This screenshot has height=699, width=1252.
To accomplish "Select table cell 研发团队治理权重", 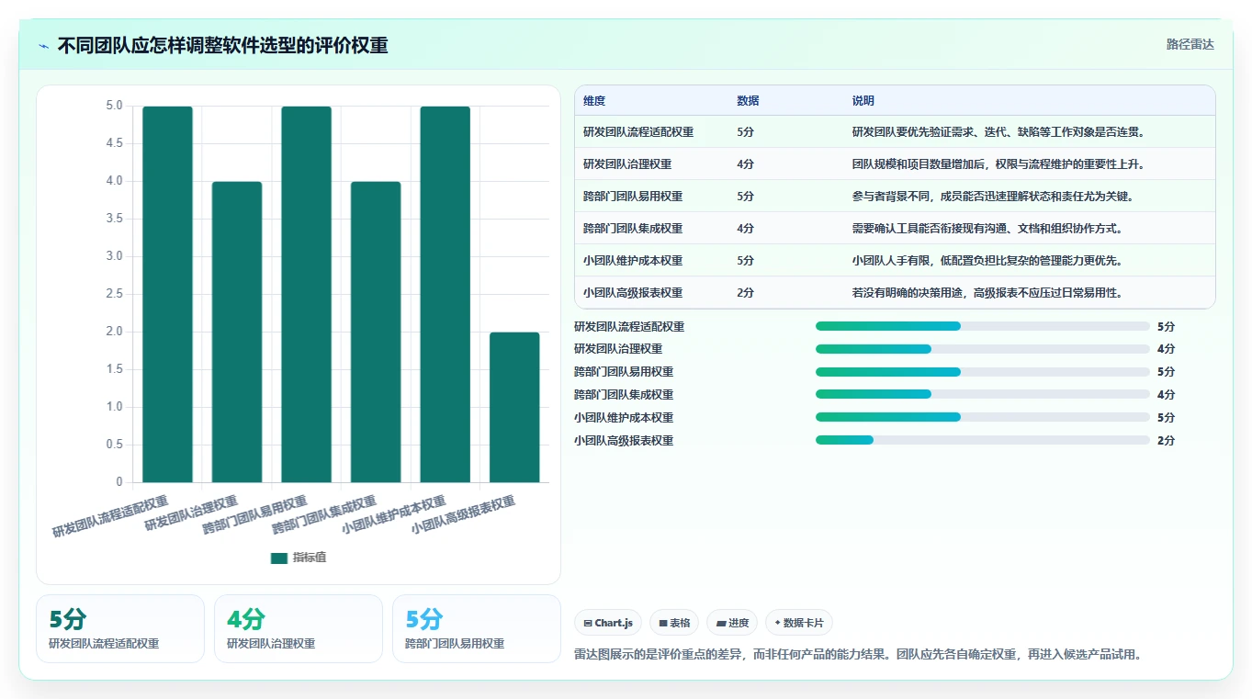I will (627, 164).
